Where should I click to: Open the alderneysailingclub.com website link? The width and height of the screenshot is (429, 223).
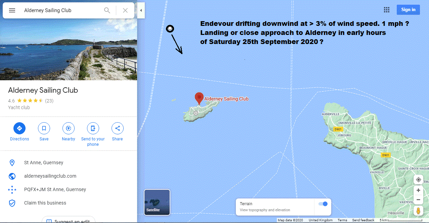[x=50, y=176]
